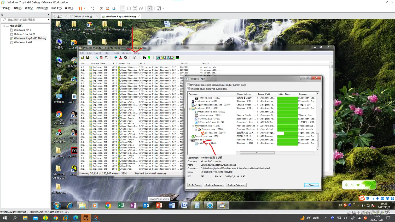Click Windows 10 Start button on host taskbar
This screenshot has height=222, width=395.
(x=5, y=218)
